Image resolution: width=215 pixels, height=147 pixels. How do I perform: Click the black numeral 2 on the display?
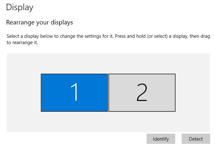(142, 92)
